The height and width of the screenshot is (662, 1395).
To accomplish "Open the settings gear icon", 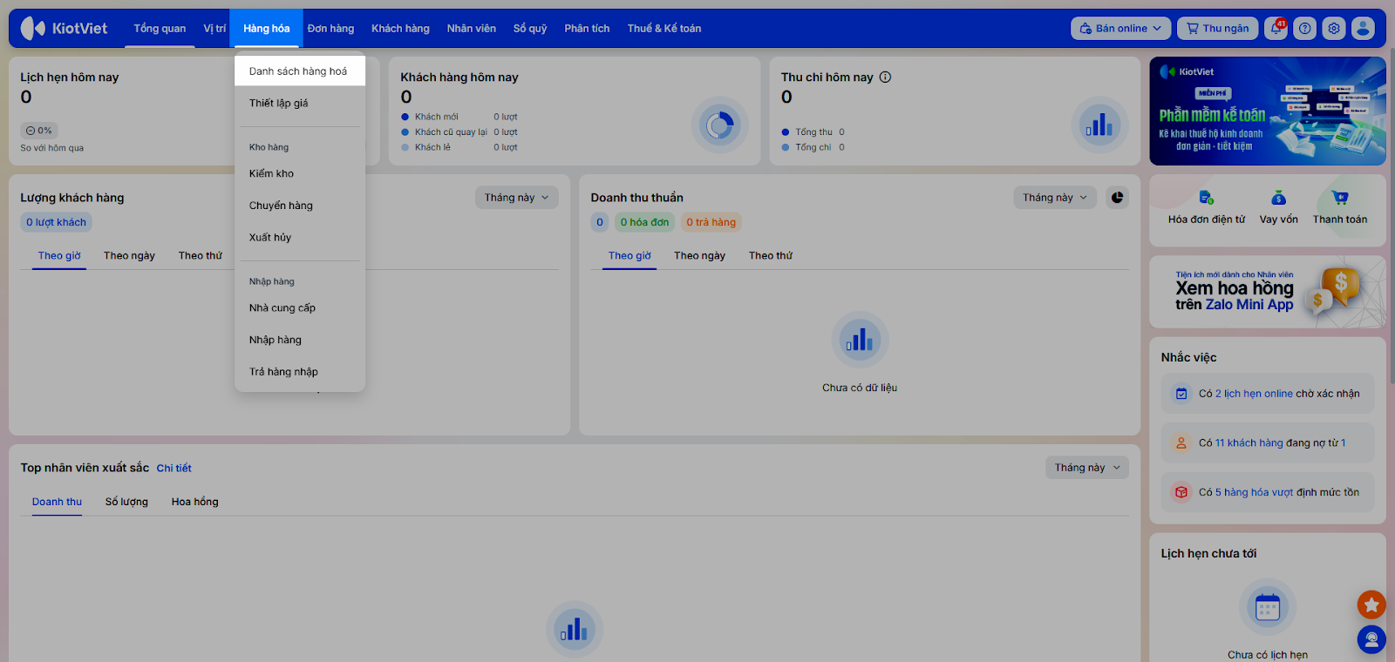I will [1334, 29].
